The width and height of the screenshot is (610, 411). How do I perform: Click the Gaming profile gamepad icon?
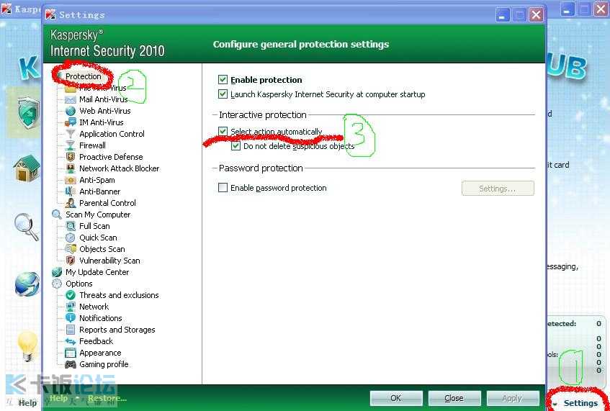(x=71, y=364)
